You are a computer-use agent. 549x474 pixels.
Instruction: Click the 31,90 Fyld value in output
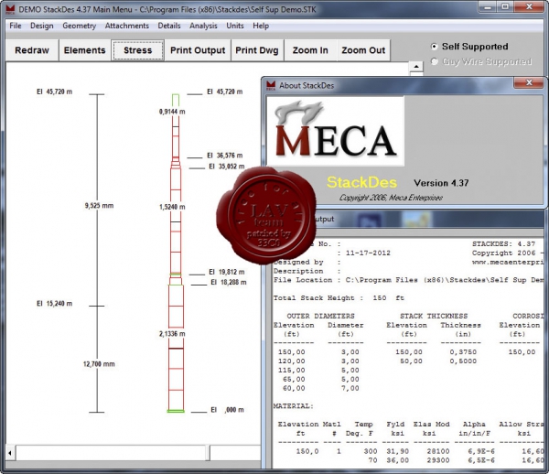(x=397, y=451)
